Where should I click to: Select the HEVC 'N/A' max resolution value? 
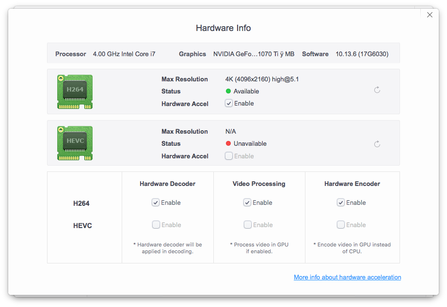point(231,131)
